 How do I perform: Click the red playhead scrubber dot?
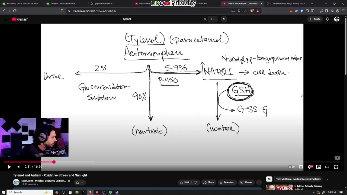click(x=54, y=162)
